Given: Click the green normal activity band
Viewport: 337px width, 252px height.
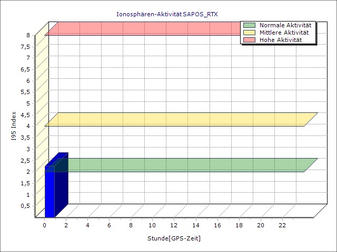Looking at the screenshot, I should coord(179,165).
